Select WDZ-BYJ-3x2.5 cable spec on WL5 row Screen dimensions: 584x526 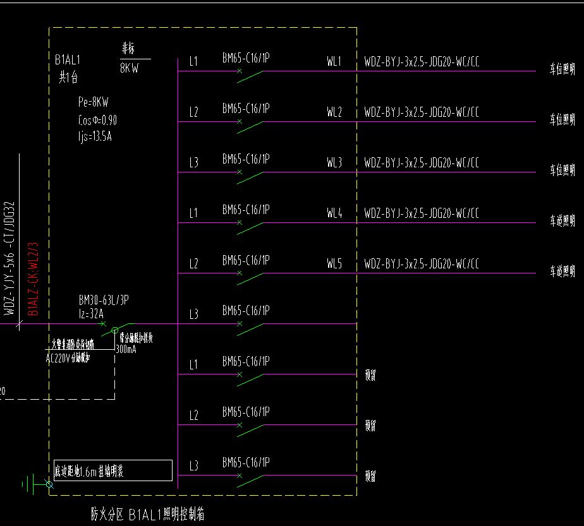point(421,263)
